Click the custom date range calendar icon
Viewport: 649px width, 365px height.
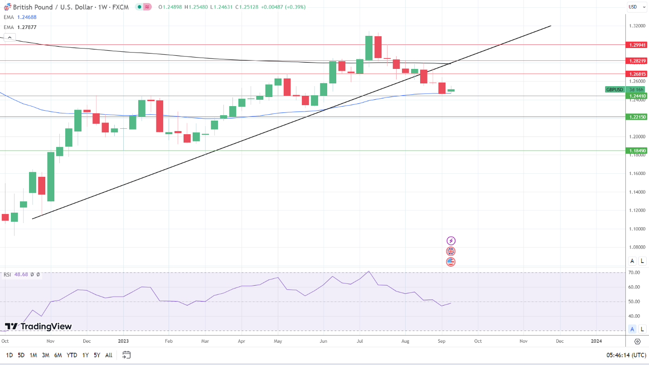pyautogui.click(x=126, y=355)
